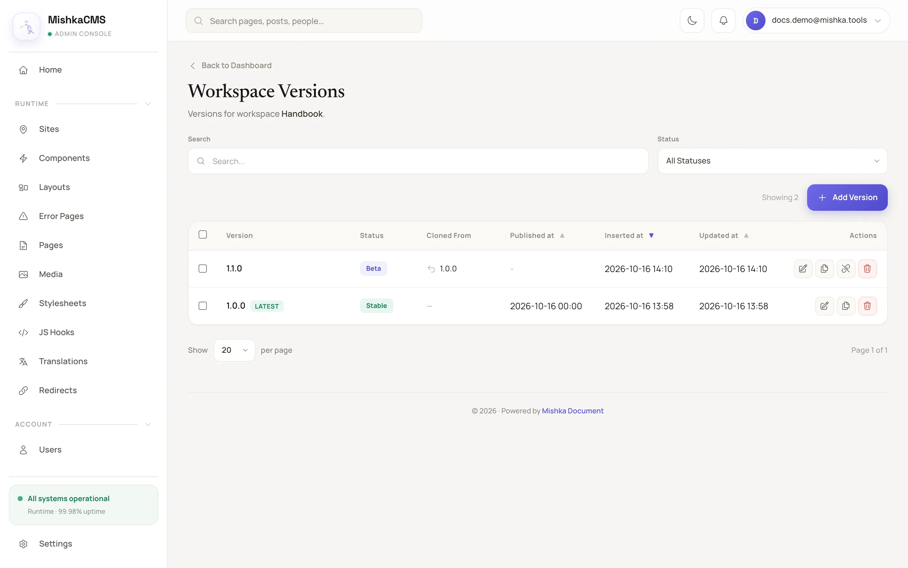Sort by Inserted at arrow
The image size is (908, 568).
pyautogui.click(x=651, y=235)
